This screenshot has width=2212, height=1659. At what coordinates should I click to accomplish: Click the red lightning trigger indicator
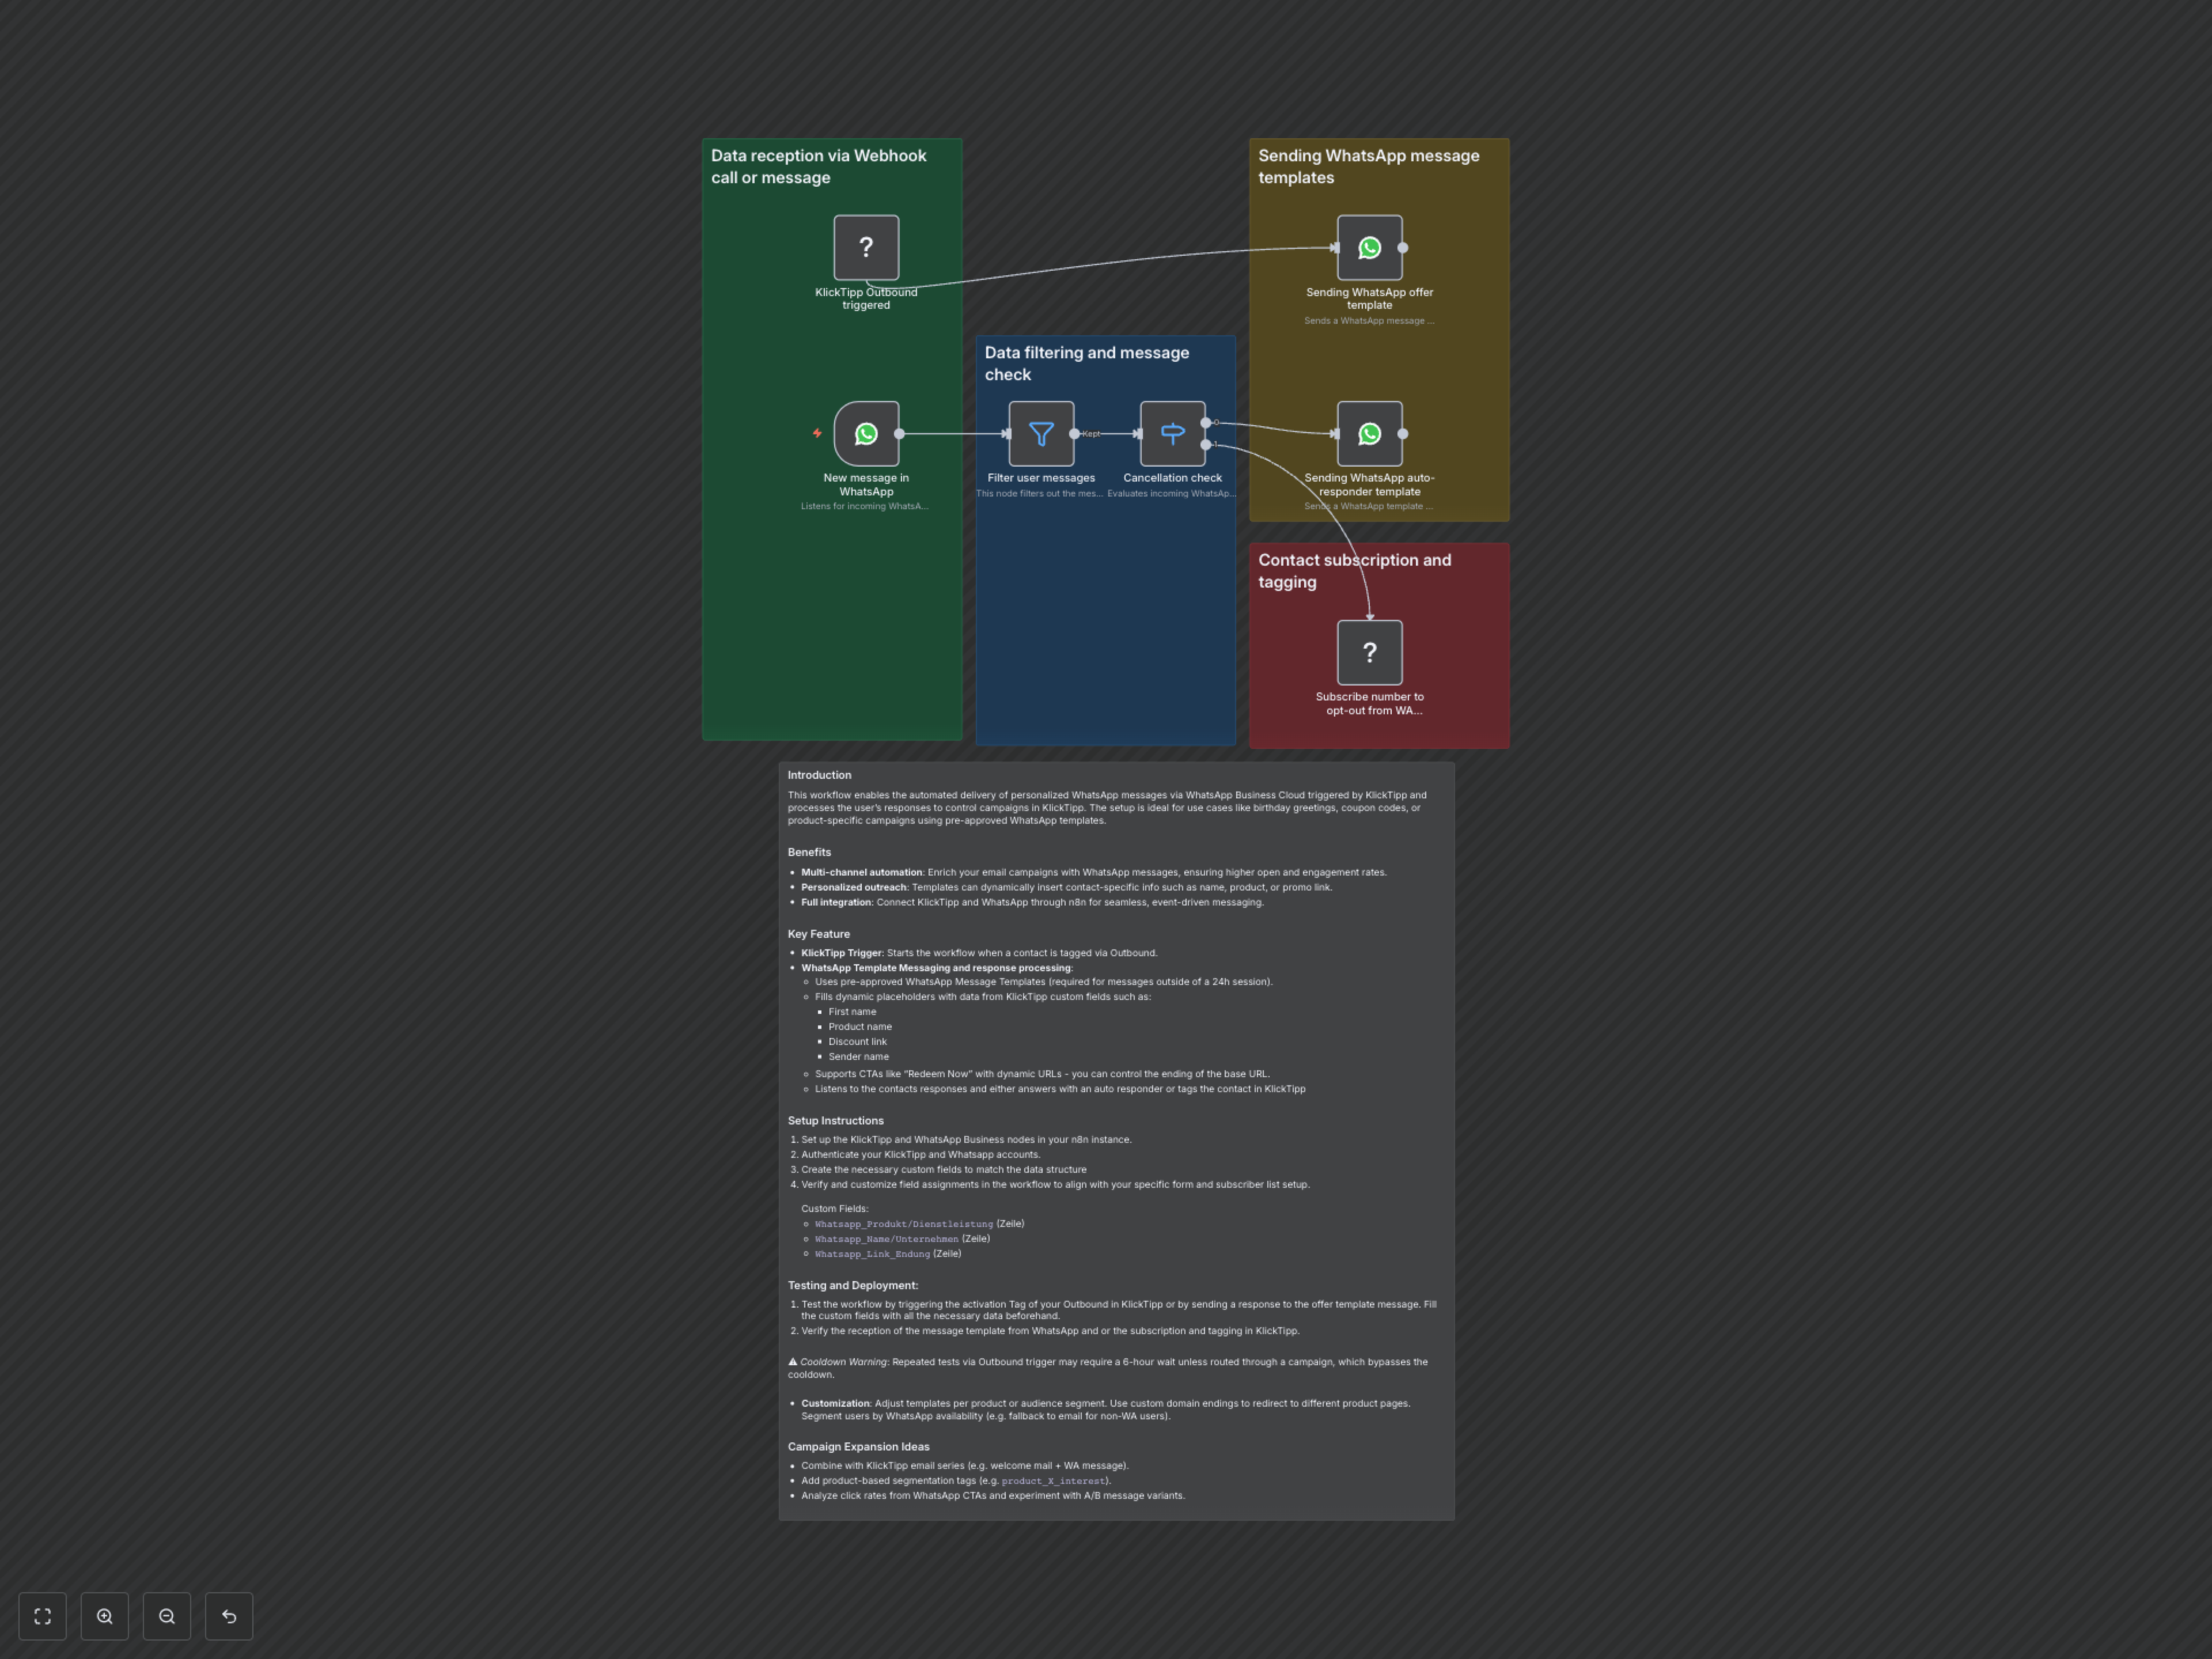click(817, 433)
